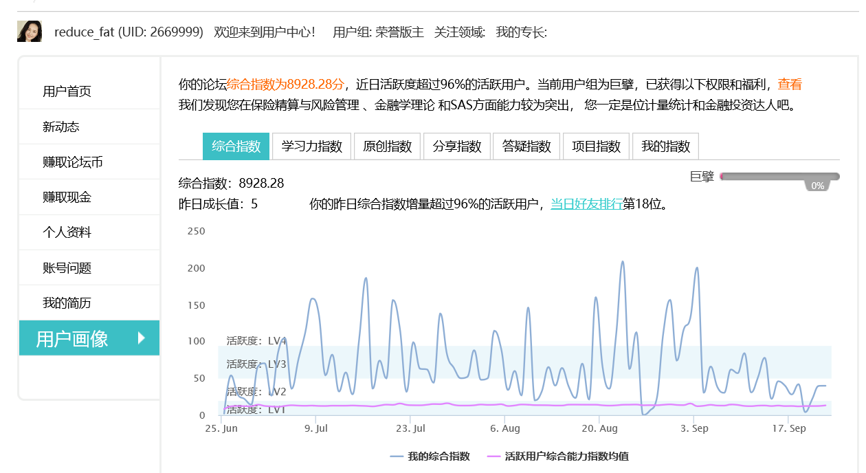Open 账号问题 in the sidebar
The width and height of the screenshot is (866, 473).
click(89, 268)
